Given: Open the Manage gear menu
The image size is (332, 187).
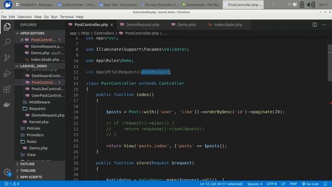Looking at the screenshot, I should click(x=7, y=172).
